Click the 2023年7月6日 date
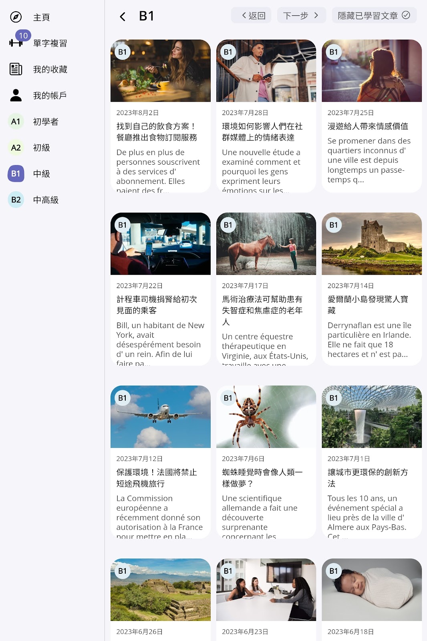The image size is (427, 641). click(x=243, y=459)
